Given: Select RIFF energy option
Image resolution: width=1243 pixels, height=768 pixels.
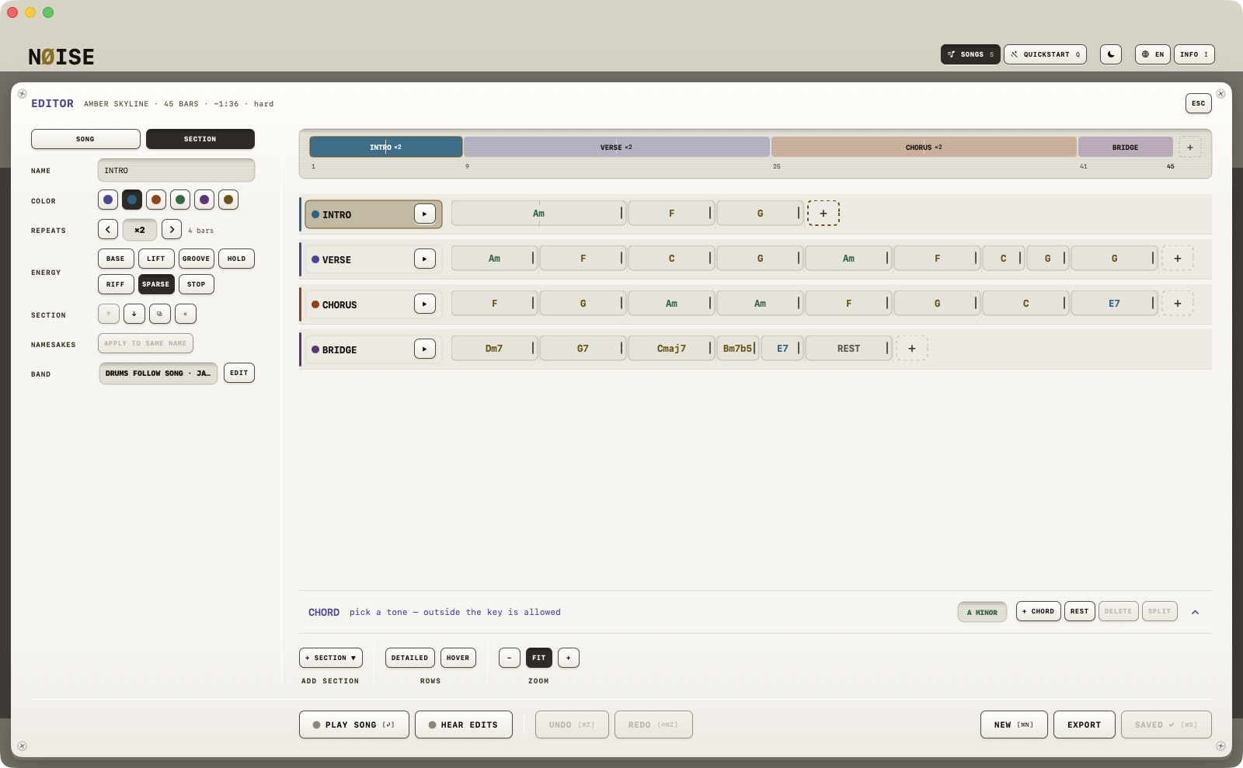Looking at the screenshot, I should click(x=116, y=284).
